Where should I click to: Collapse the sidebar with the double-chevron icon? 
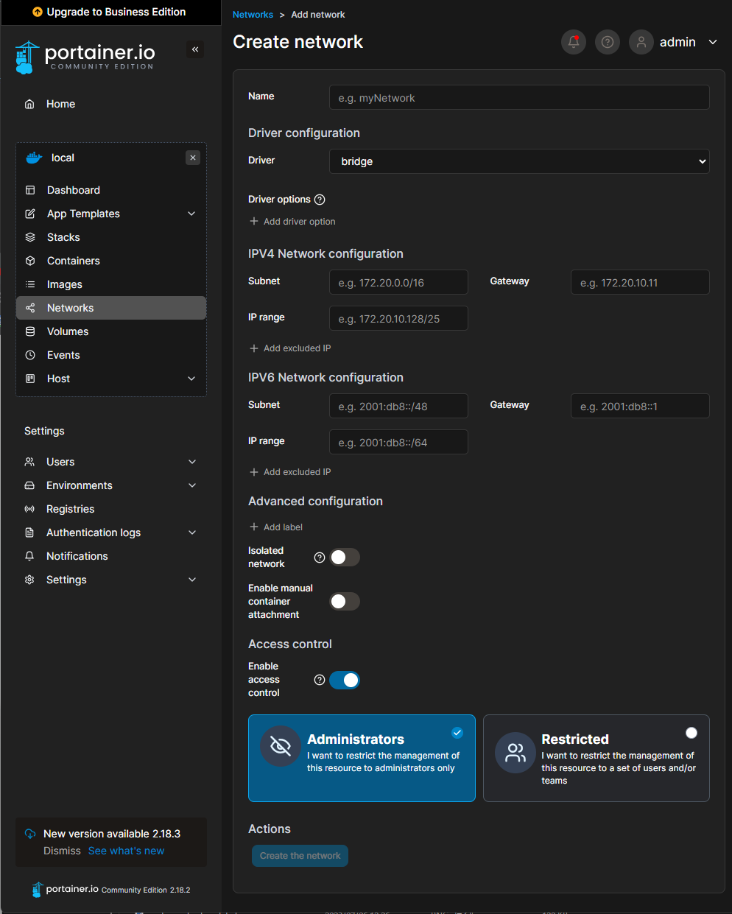[x=195, y=49]
